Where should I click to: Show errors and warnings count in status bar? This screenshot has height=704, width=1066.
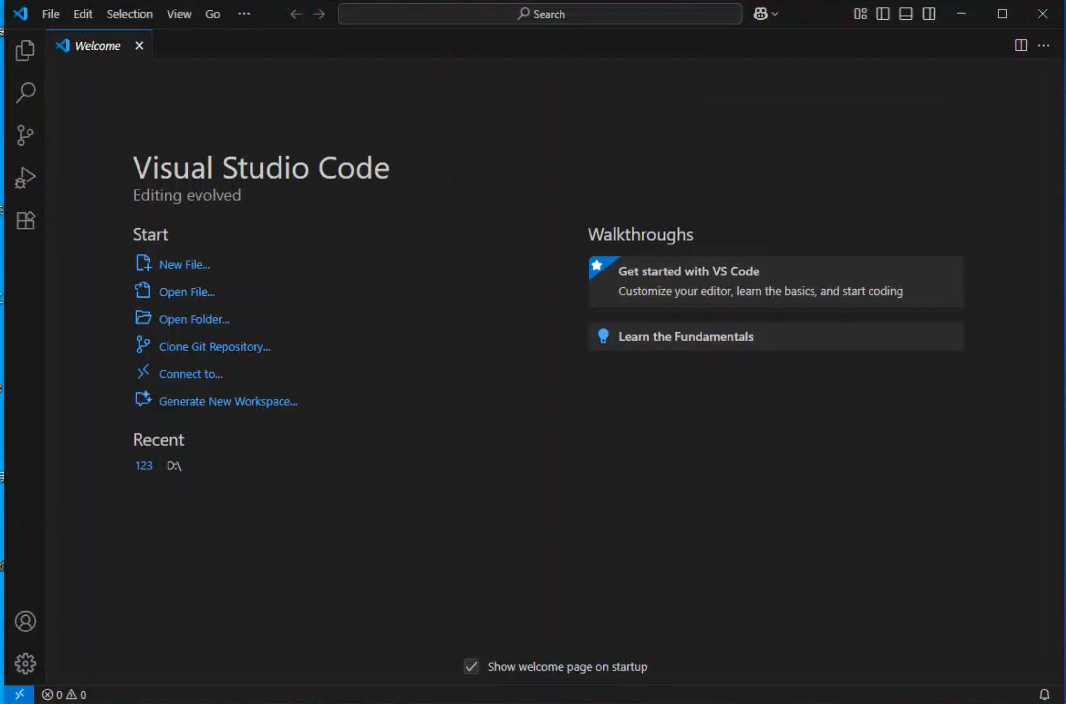pos(64,695)
